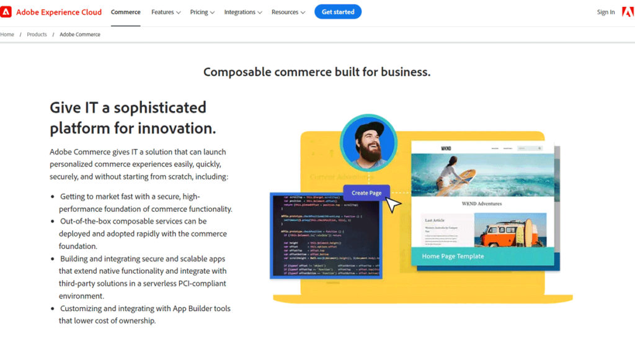Viewport: 635px width, 339px height.
Task: Click the Adobe logo beside Sign In
Action: tap(628, 12)
